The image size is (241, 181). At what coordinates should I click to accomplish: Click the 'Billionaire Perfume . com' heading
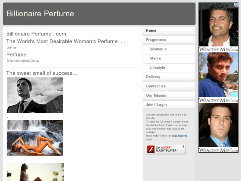[x=36, y=34]
